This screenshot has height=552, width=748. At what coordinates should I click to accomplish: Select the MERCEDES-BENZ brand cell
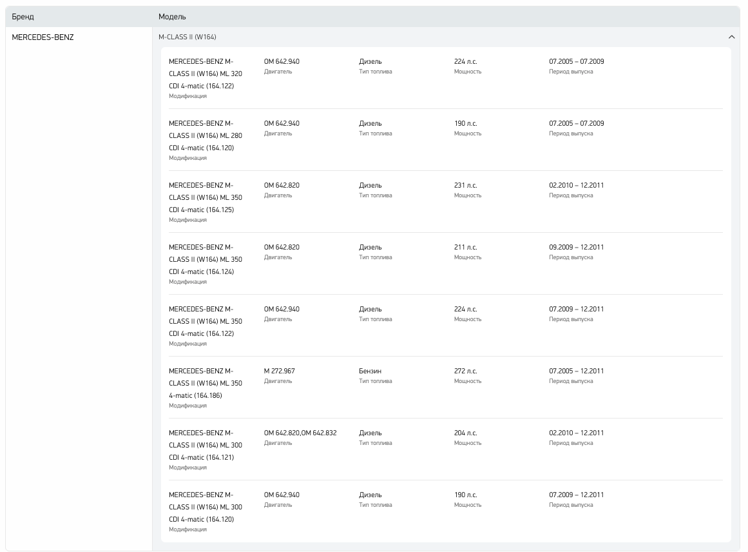(43, 37)
